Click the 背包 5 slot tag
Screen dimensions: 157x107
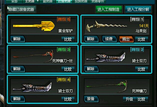pos(64,19)
